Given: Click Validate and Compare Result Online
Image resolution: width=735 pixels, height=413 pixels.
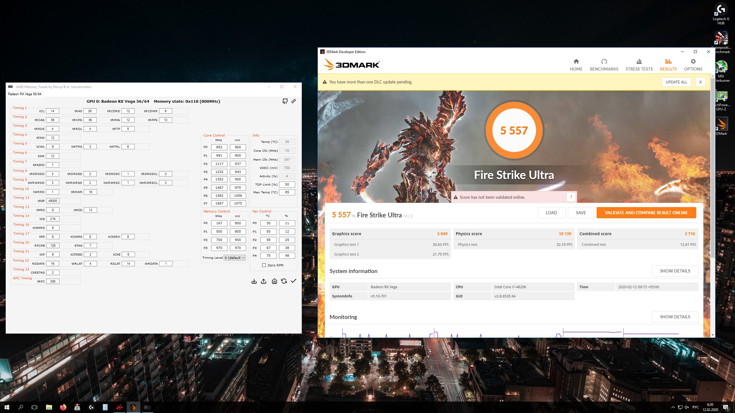Looking at the screenshot, I should (646, 213).
